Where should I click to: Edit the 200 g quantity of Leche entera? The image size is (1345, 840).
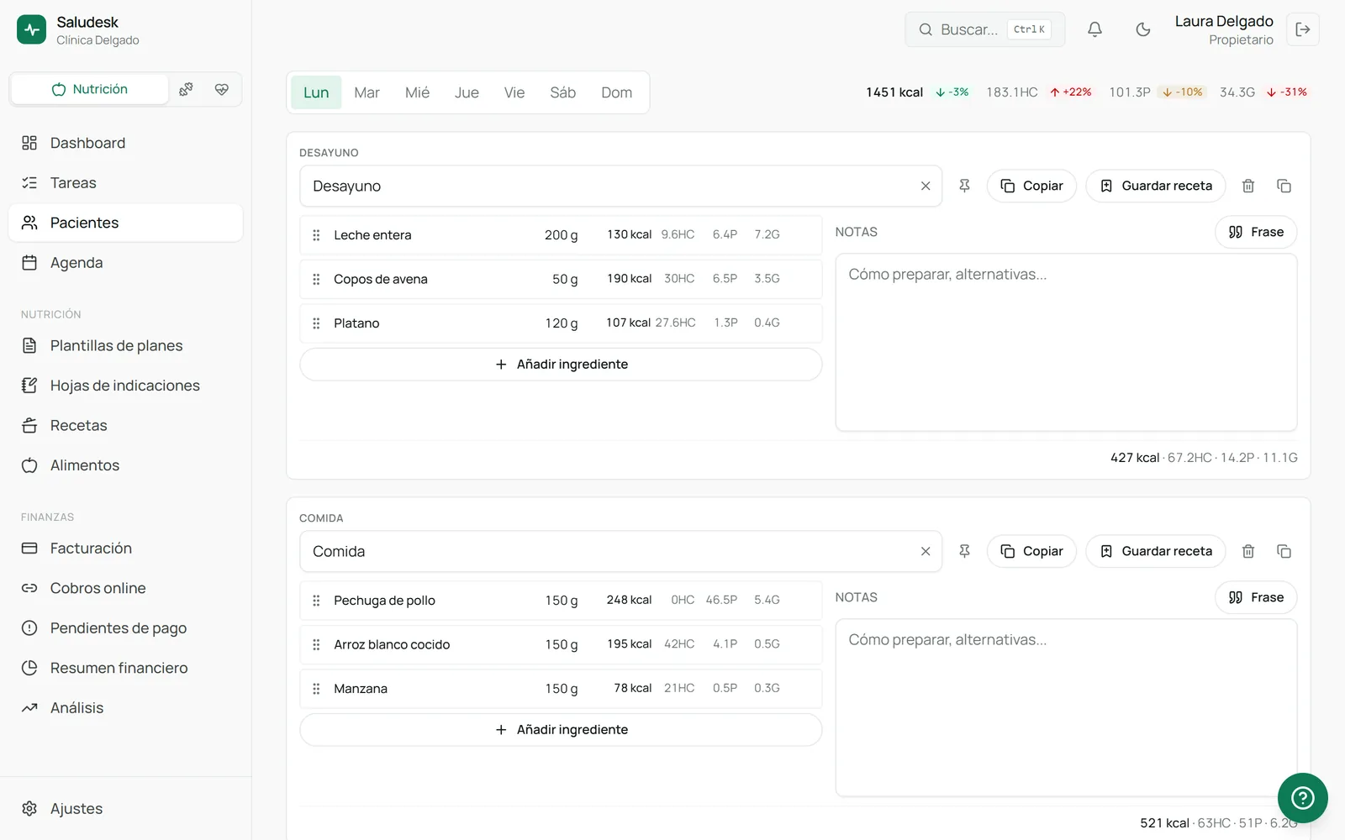(561, 235)
